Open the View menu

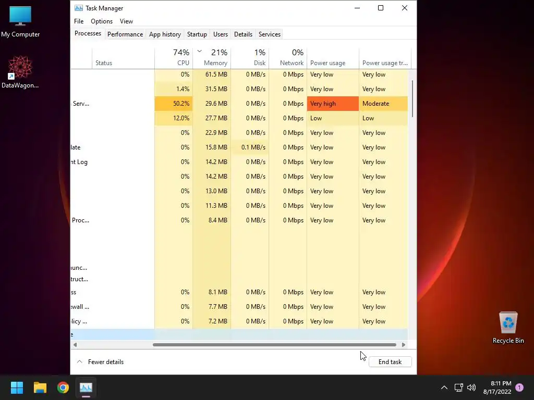click(x=126, y=21)
